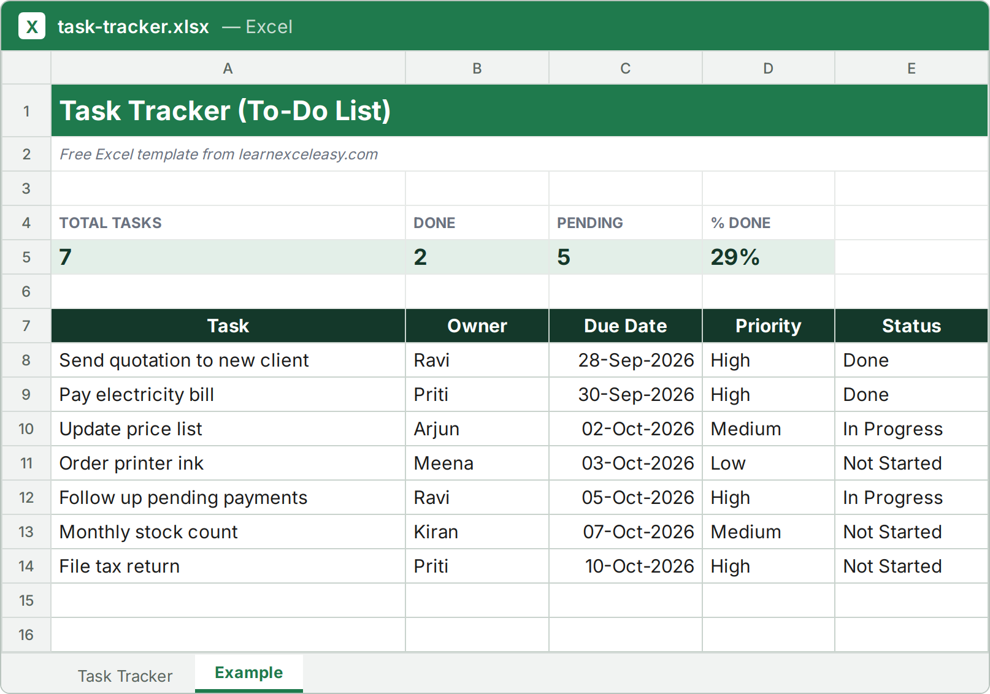
Task: Click due date '10-Oct-2026'
Action: (626, 566)
